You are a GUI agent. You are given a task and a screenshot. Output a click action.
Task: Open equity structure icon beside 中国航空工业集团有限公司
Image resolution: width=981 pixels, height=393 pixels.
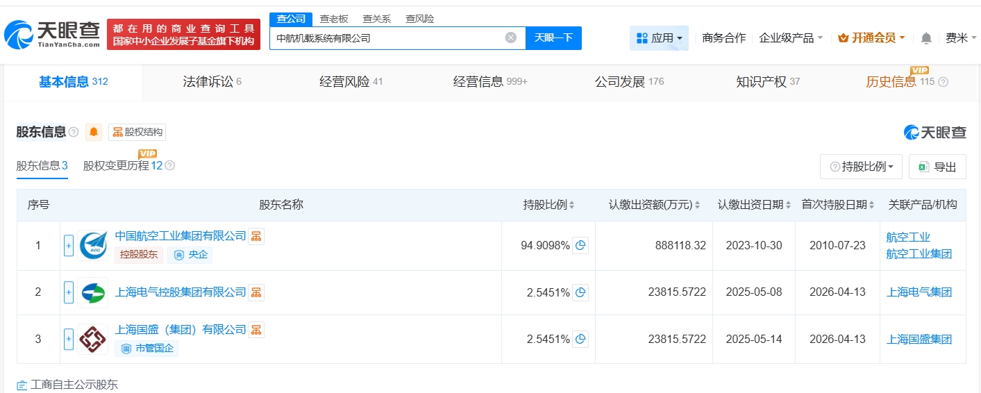pos(257,236)
